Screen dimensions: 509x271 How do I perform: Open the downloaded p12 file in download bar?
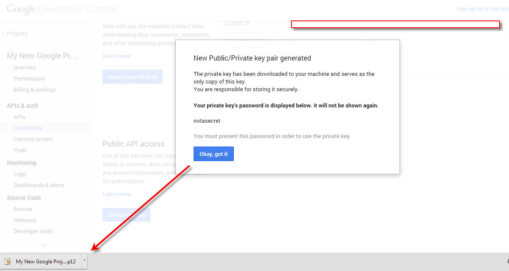click(41, 261)
